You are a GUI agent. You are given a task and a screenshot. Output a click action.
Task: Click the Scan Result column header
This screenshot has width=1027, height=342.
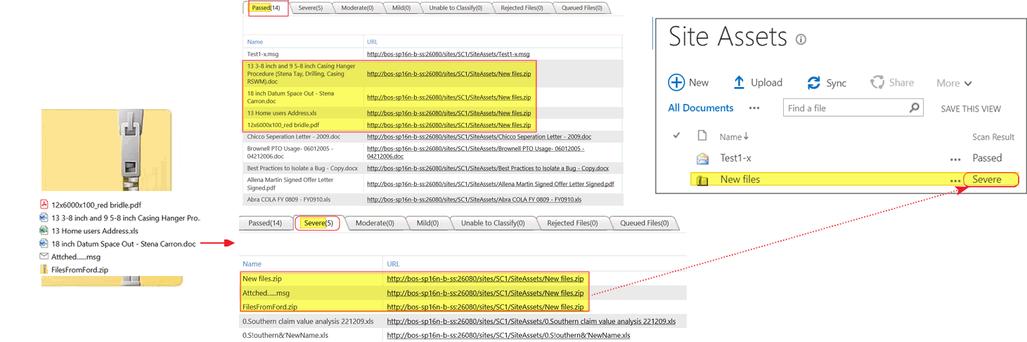coord(993,137)
